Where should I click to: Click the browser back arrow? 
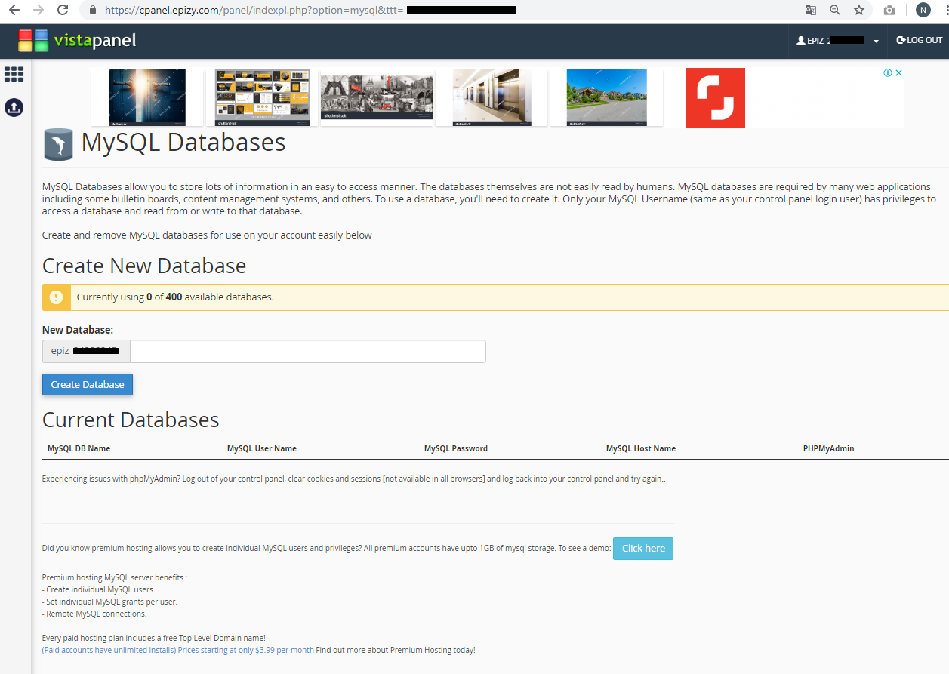point(14,10)
